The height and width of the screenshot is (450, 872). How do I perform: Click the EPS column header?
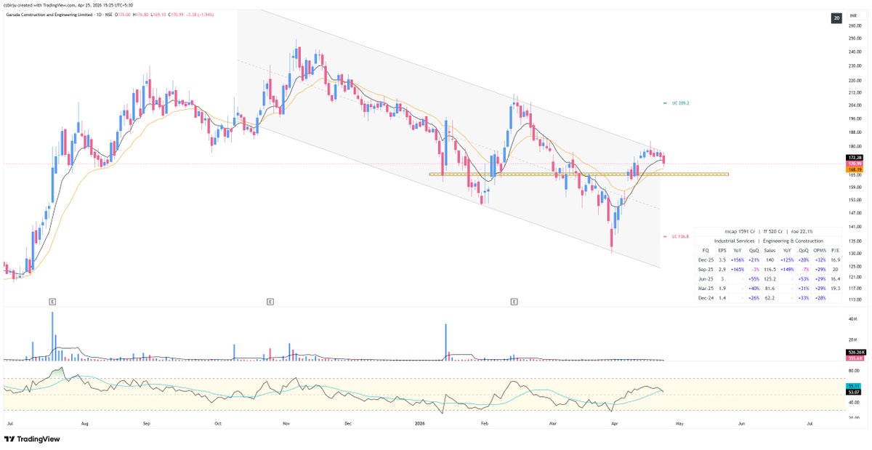722,249
